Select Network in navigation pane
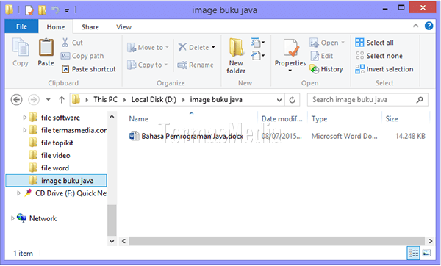The height and width of the screenshot is (266, 441). 43,218
